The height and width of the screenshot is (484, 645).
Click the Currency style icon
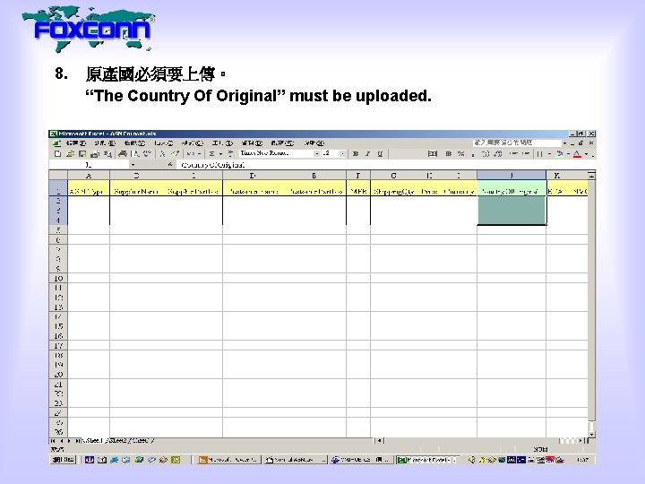449,154
